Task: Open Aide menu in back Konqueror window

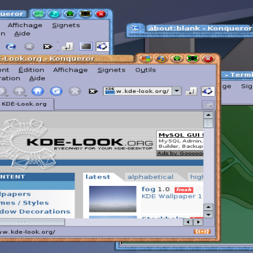Action: pyautogui.click(x=22, y=34)
